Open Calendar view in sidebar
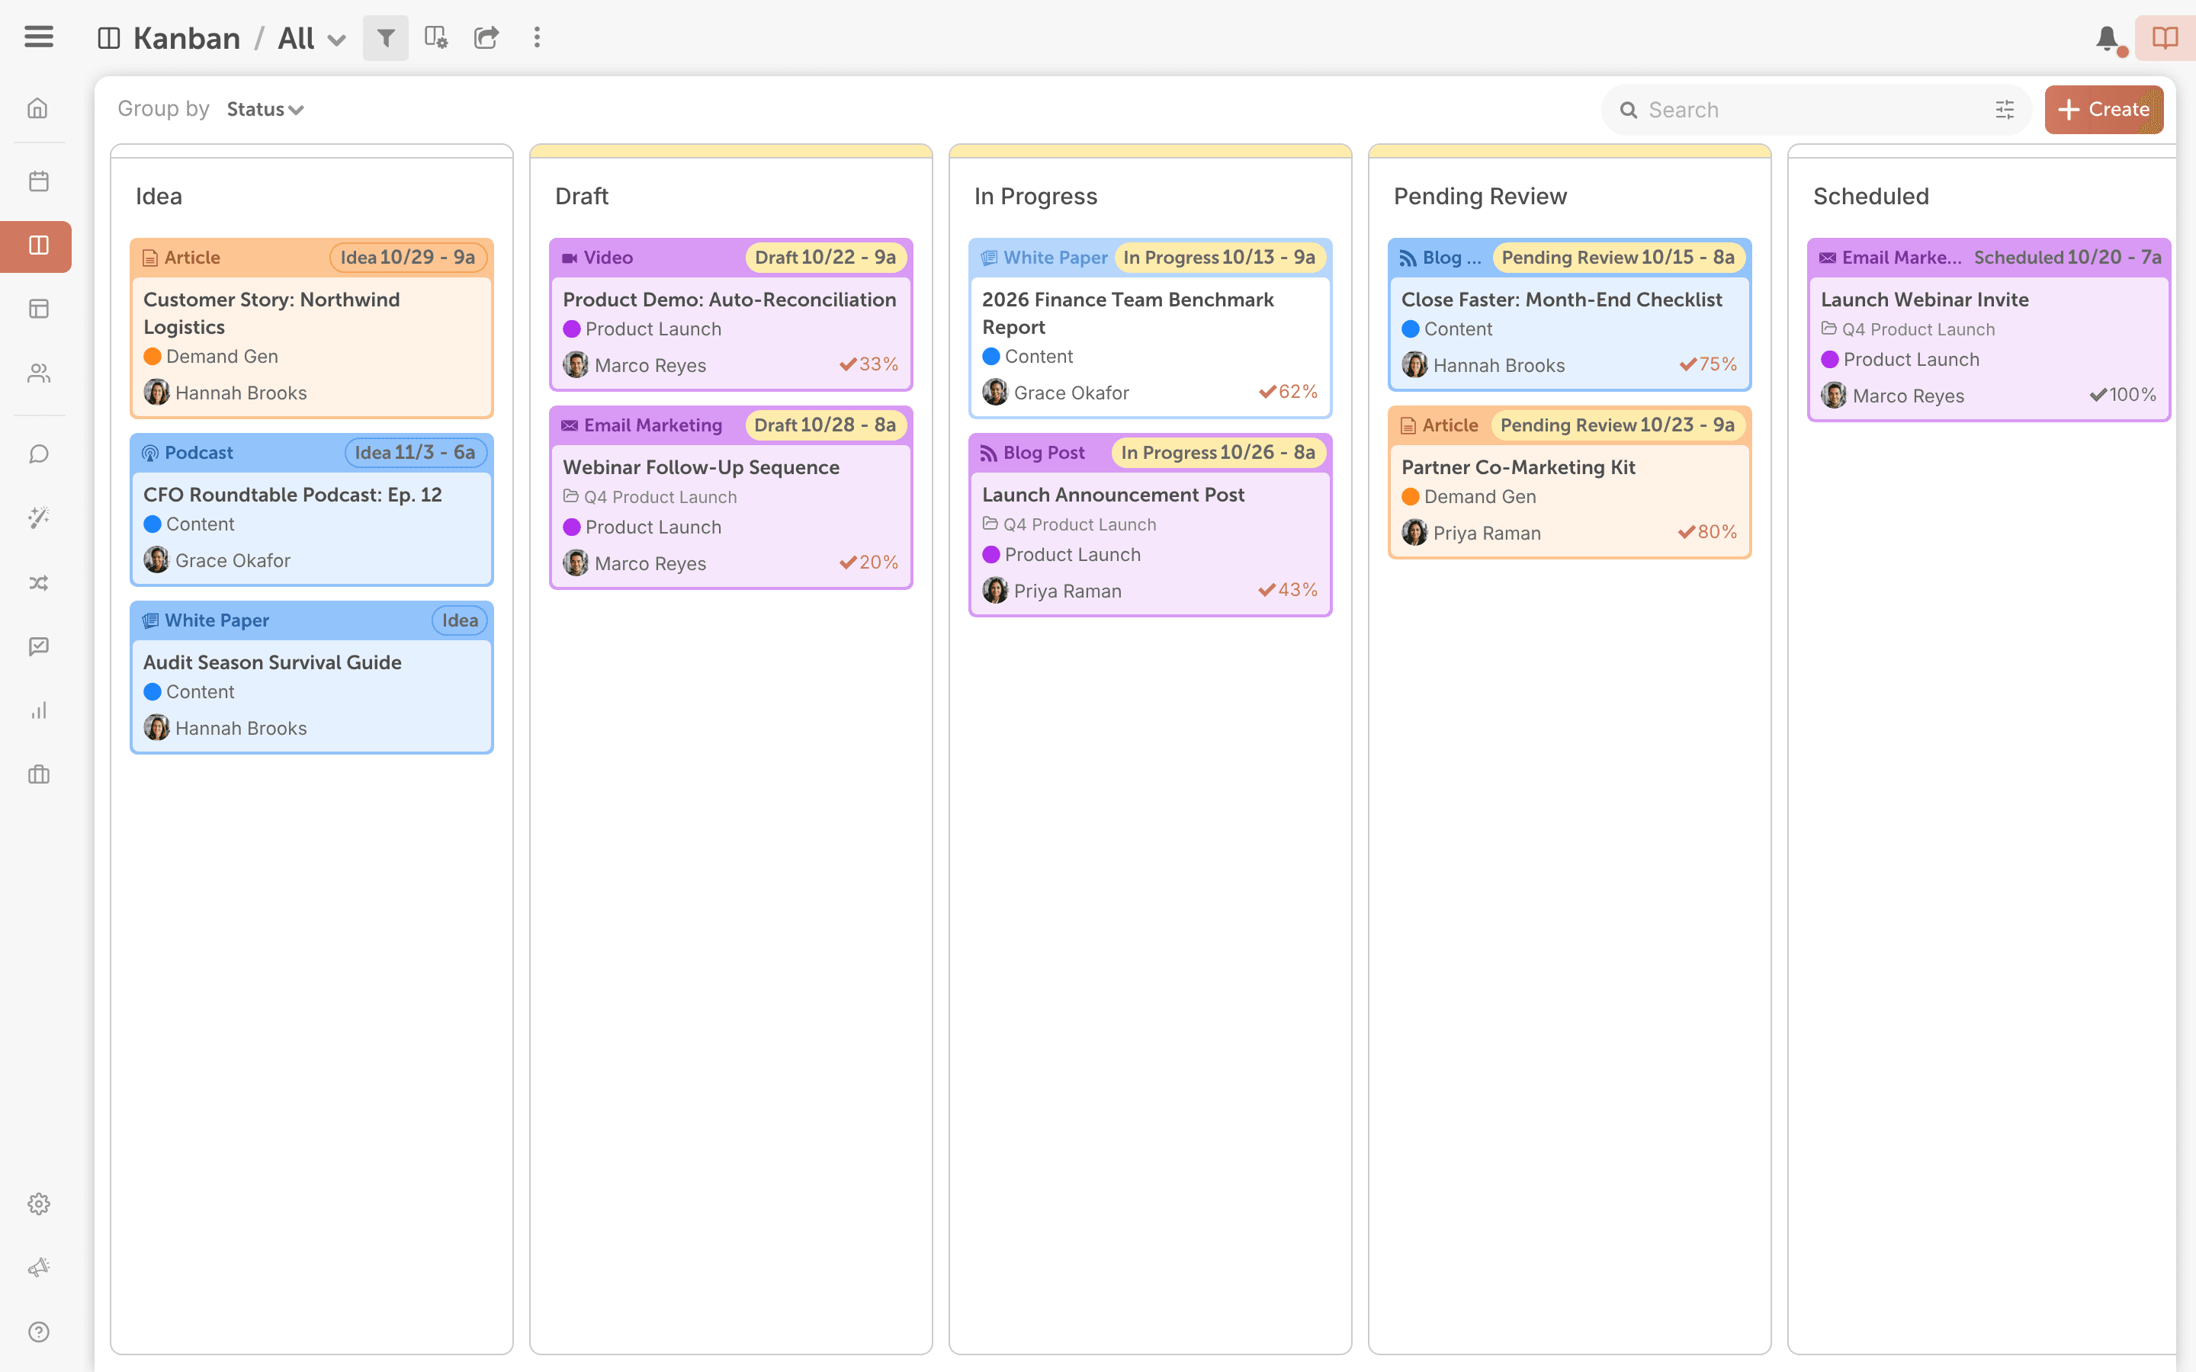 coord(38,181)
